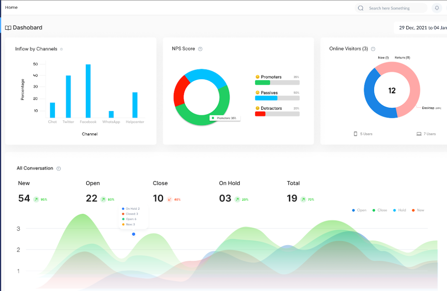The image size is (447, 291).
Task: Click the Dashboard book icon
Action: pyautogui.click(x=8, y=28)
